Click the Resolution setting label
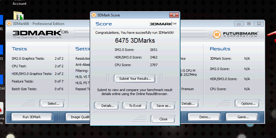Viewport: 276px width, 138px height. [82, 58]
